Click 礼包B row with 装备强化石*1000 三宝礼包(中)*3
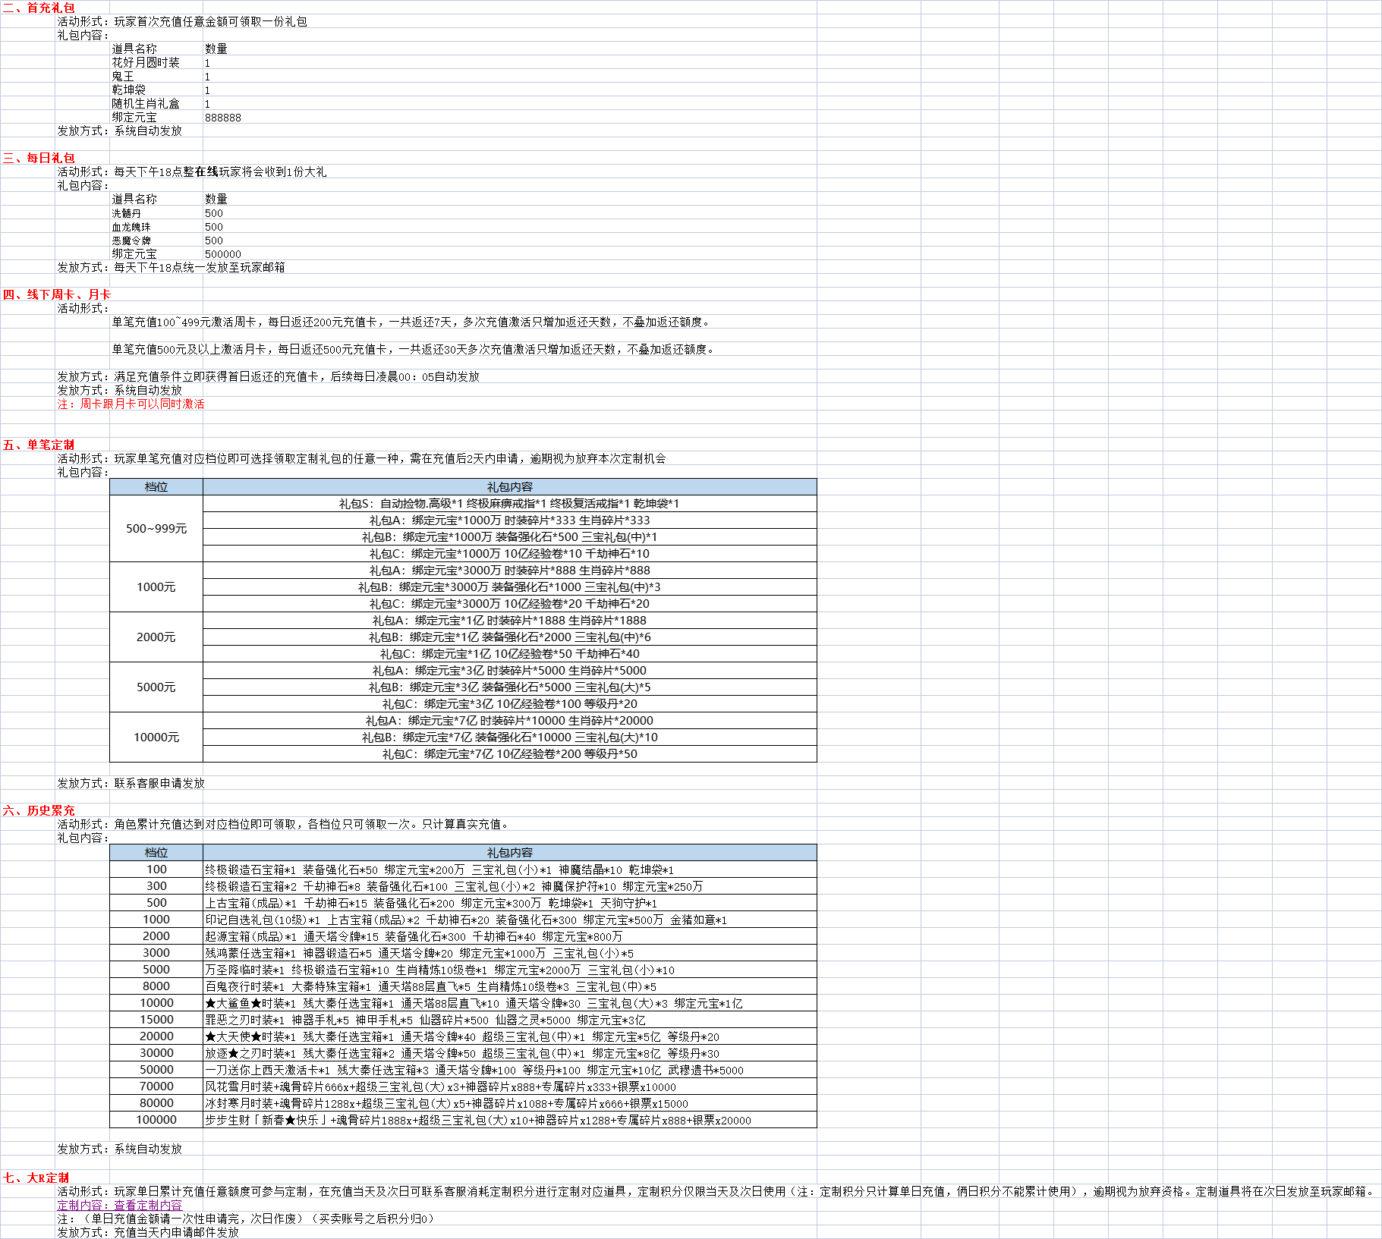Image resolution: width=1382 pixels, height=1239 pixels. click(x=509, y=586)
